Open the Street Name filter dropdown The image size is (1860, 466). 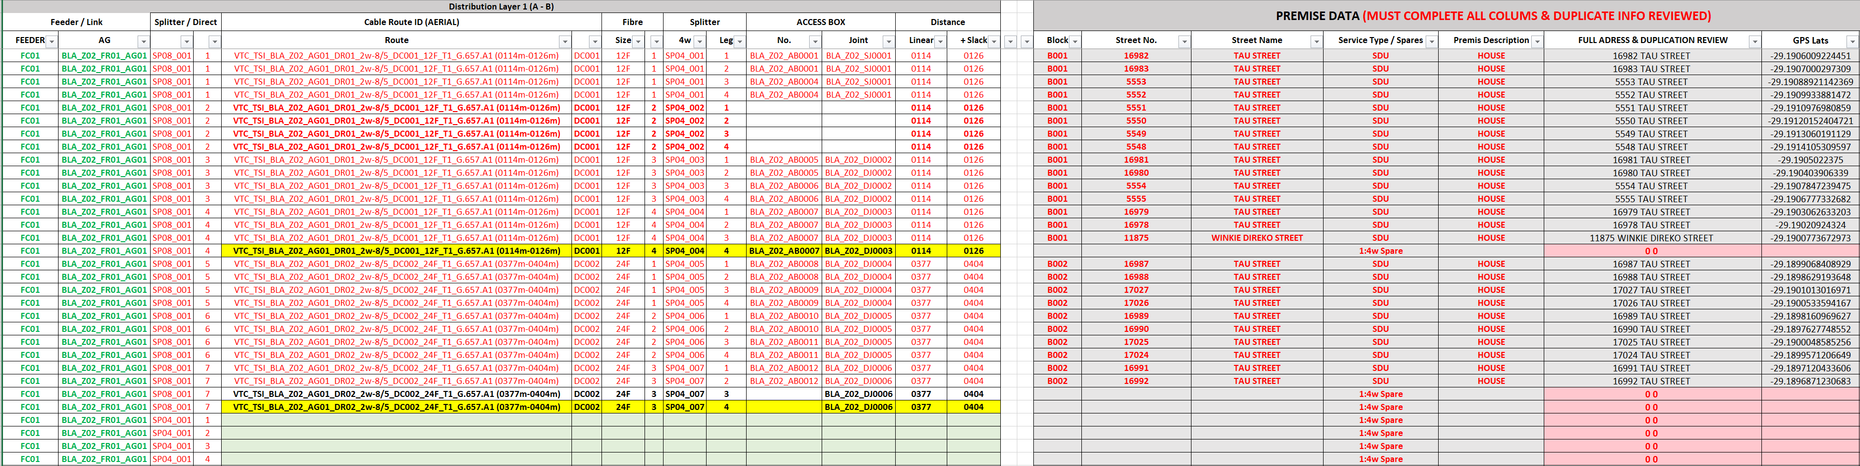(1316, 41)
